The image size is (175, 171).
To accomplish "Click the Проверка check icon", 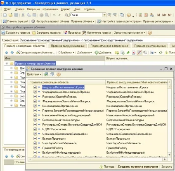I will [66, 32].
